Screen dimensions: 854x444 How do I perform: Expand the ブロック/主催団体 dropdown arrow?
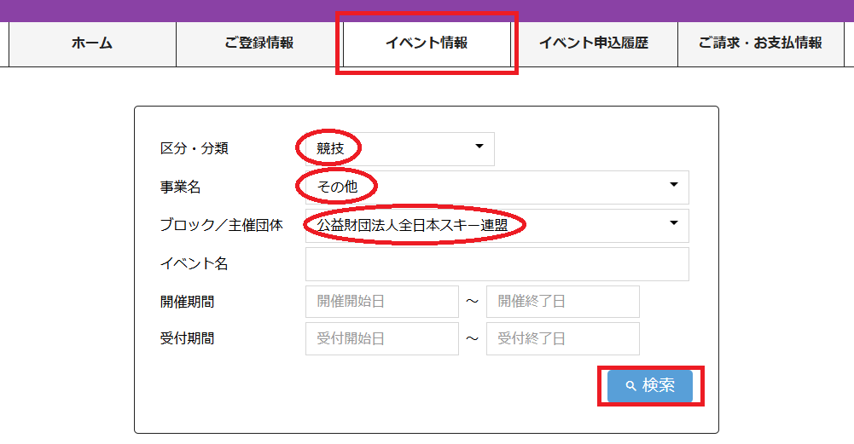tap(674, 223)
